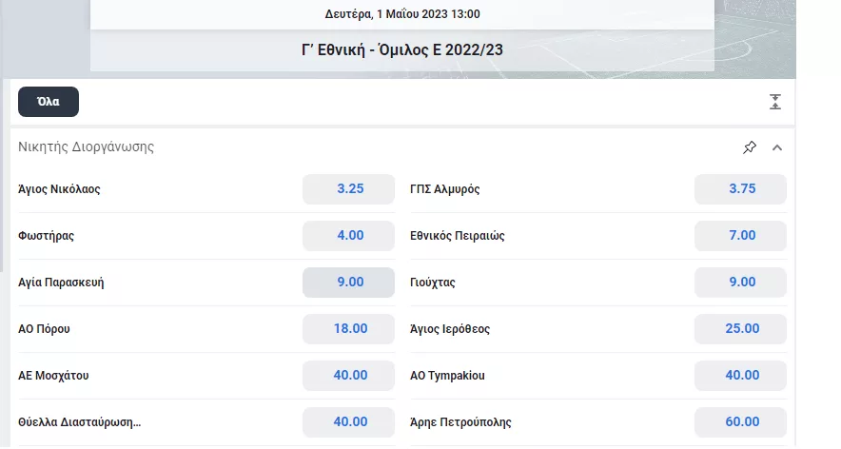Bet on ΑΟ Πόρου at 18.00

pos(348,329)
